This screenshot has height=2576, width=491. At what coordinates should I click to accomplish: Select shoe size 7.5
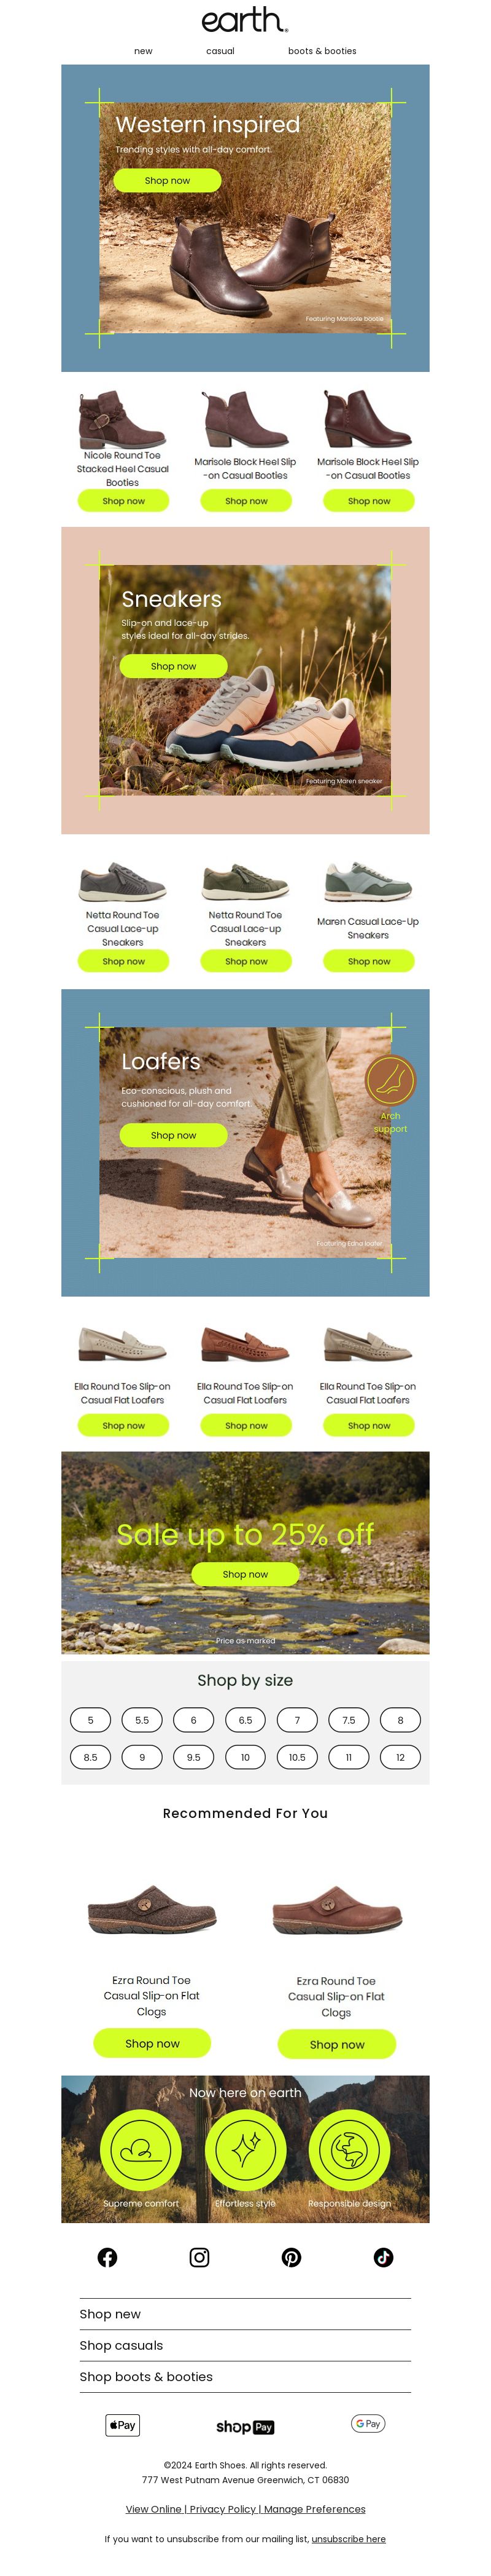pos(348,1720)
